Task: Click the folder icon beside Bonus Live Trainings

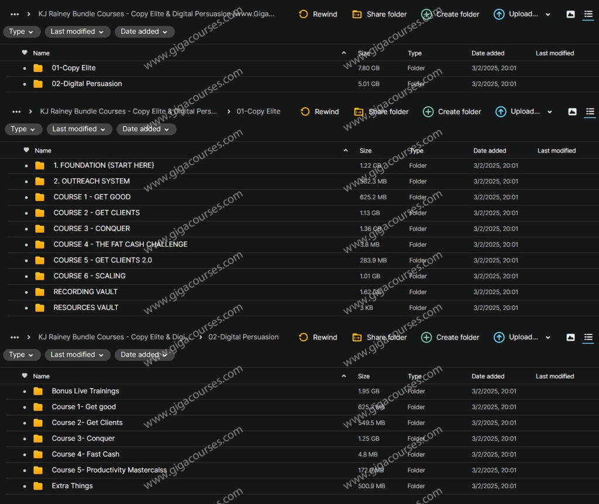Action: (x=38, y=391)
